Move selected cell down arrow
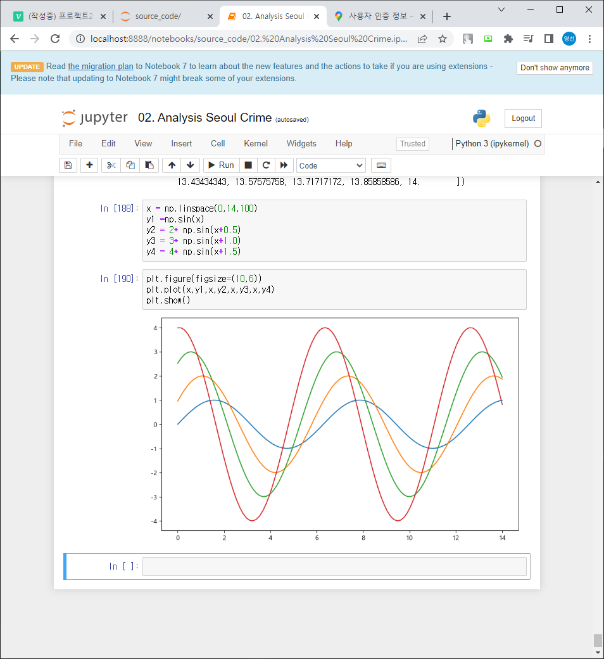Viewport: 604px width, 659px height. click(x=191, y=165)
